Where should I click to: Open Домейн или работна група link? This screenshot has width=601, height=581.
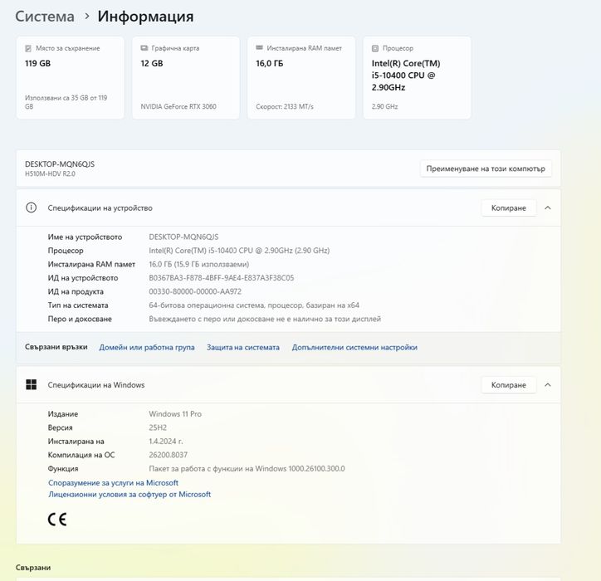(x=147, y=347)
